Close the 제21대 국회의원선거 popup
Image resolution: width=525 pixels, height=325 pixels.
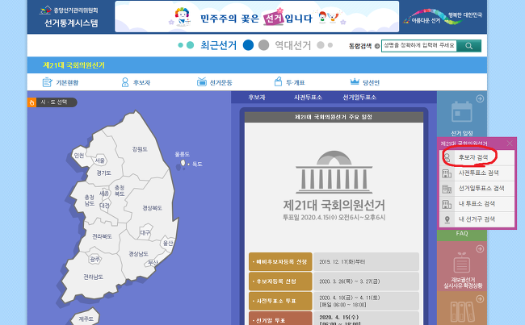pyautogui.click(x=510, y=144)
